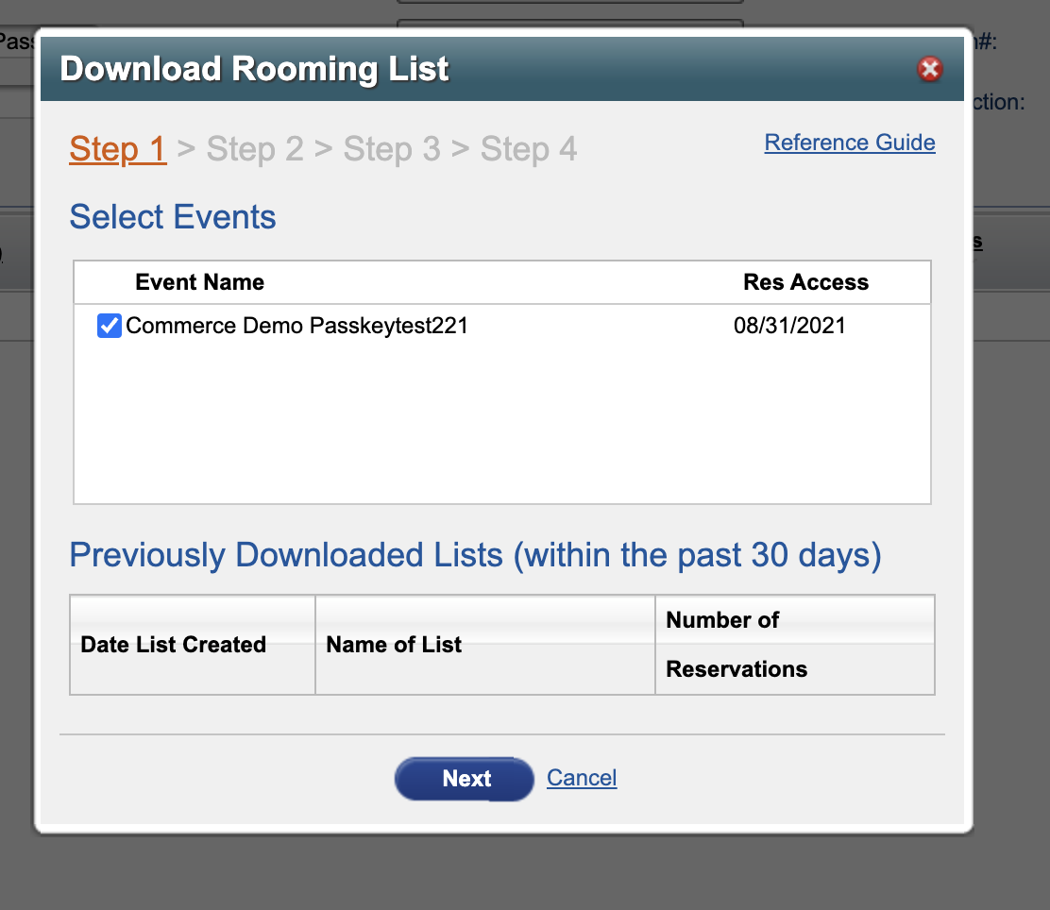Go to Step 1 in wizard
This screenshot has height=910, width=1050.
coord(118,148)
